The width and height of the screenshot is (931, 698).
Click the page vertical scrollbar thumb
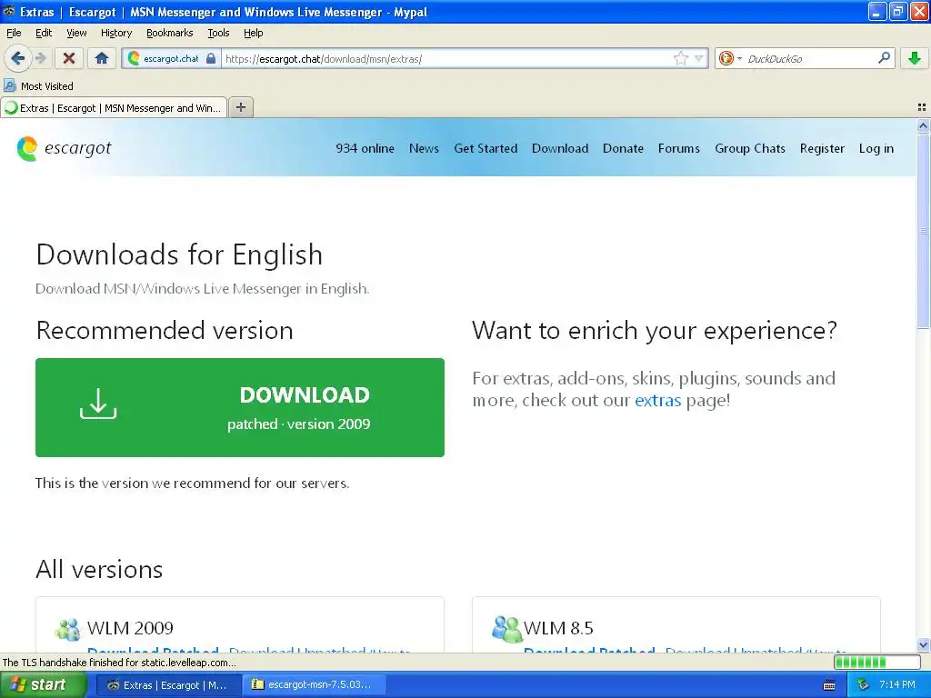(923, 230)
